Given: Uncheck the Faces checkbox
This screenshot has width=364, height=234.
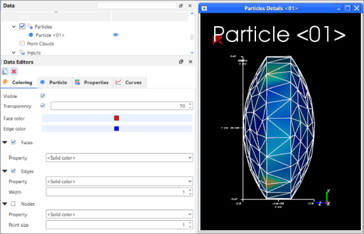Looking at the screenshot, I should (13, 142).
